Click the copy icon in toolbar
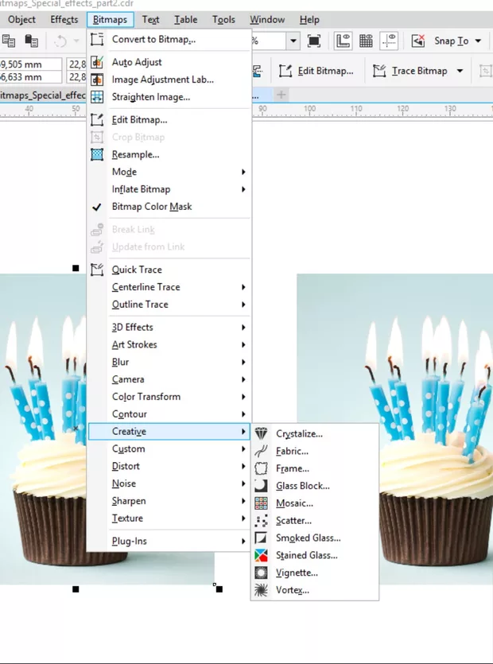This screenshot has width=493, height=664. 9,41
